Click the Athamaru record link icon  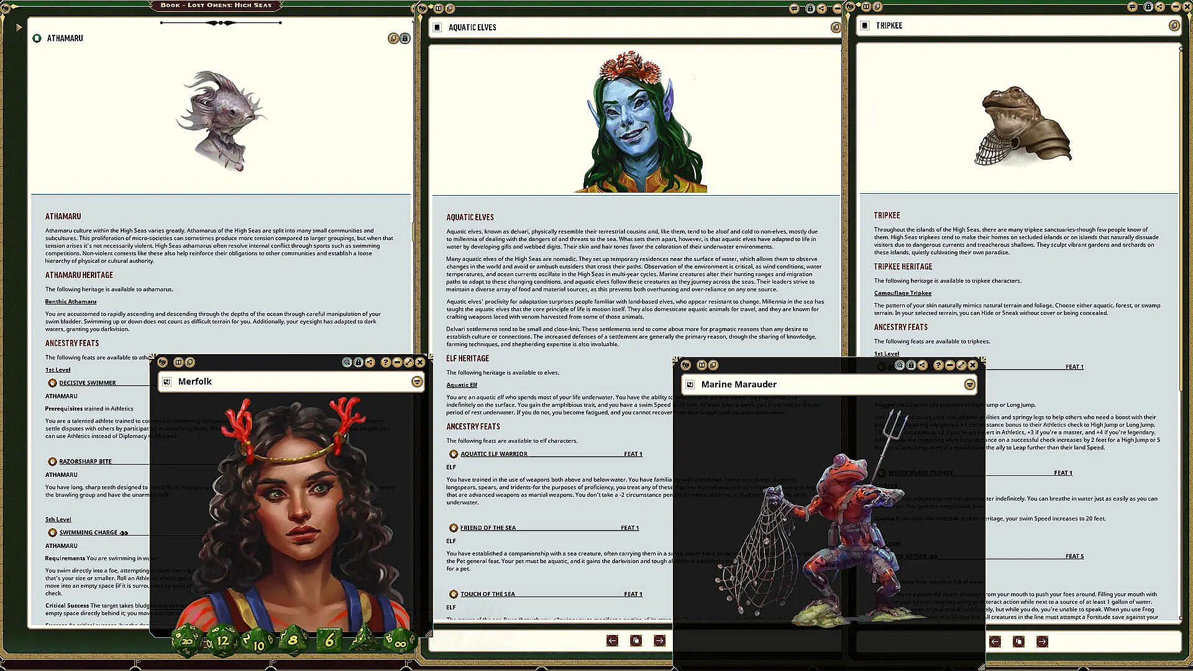pyautogui.click(x=37, y=39)
